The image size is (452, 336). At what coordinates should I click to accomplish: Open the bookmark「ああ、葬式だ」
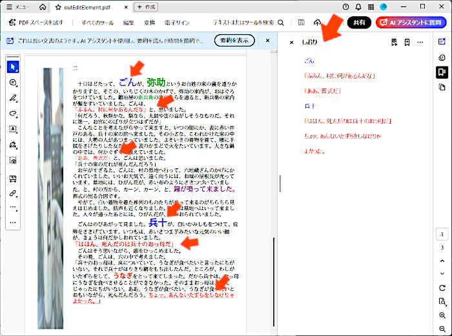[322, 91]
